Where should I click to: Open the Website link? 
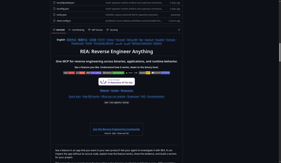coord(105,91)
